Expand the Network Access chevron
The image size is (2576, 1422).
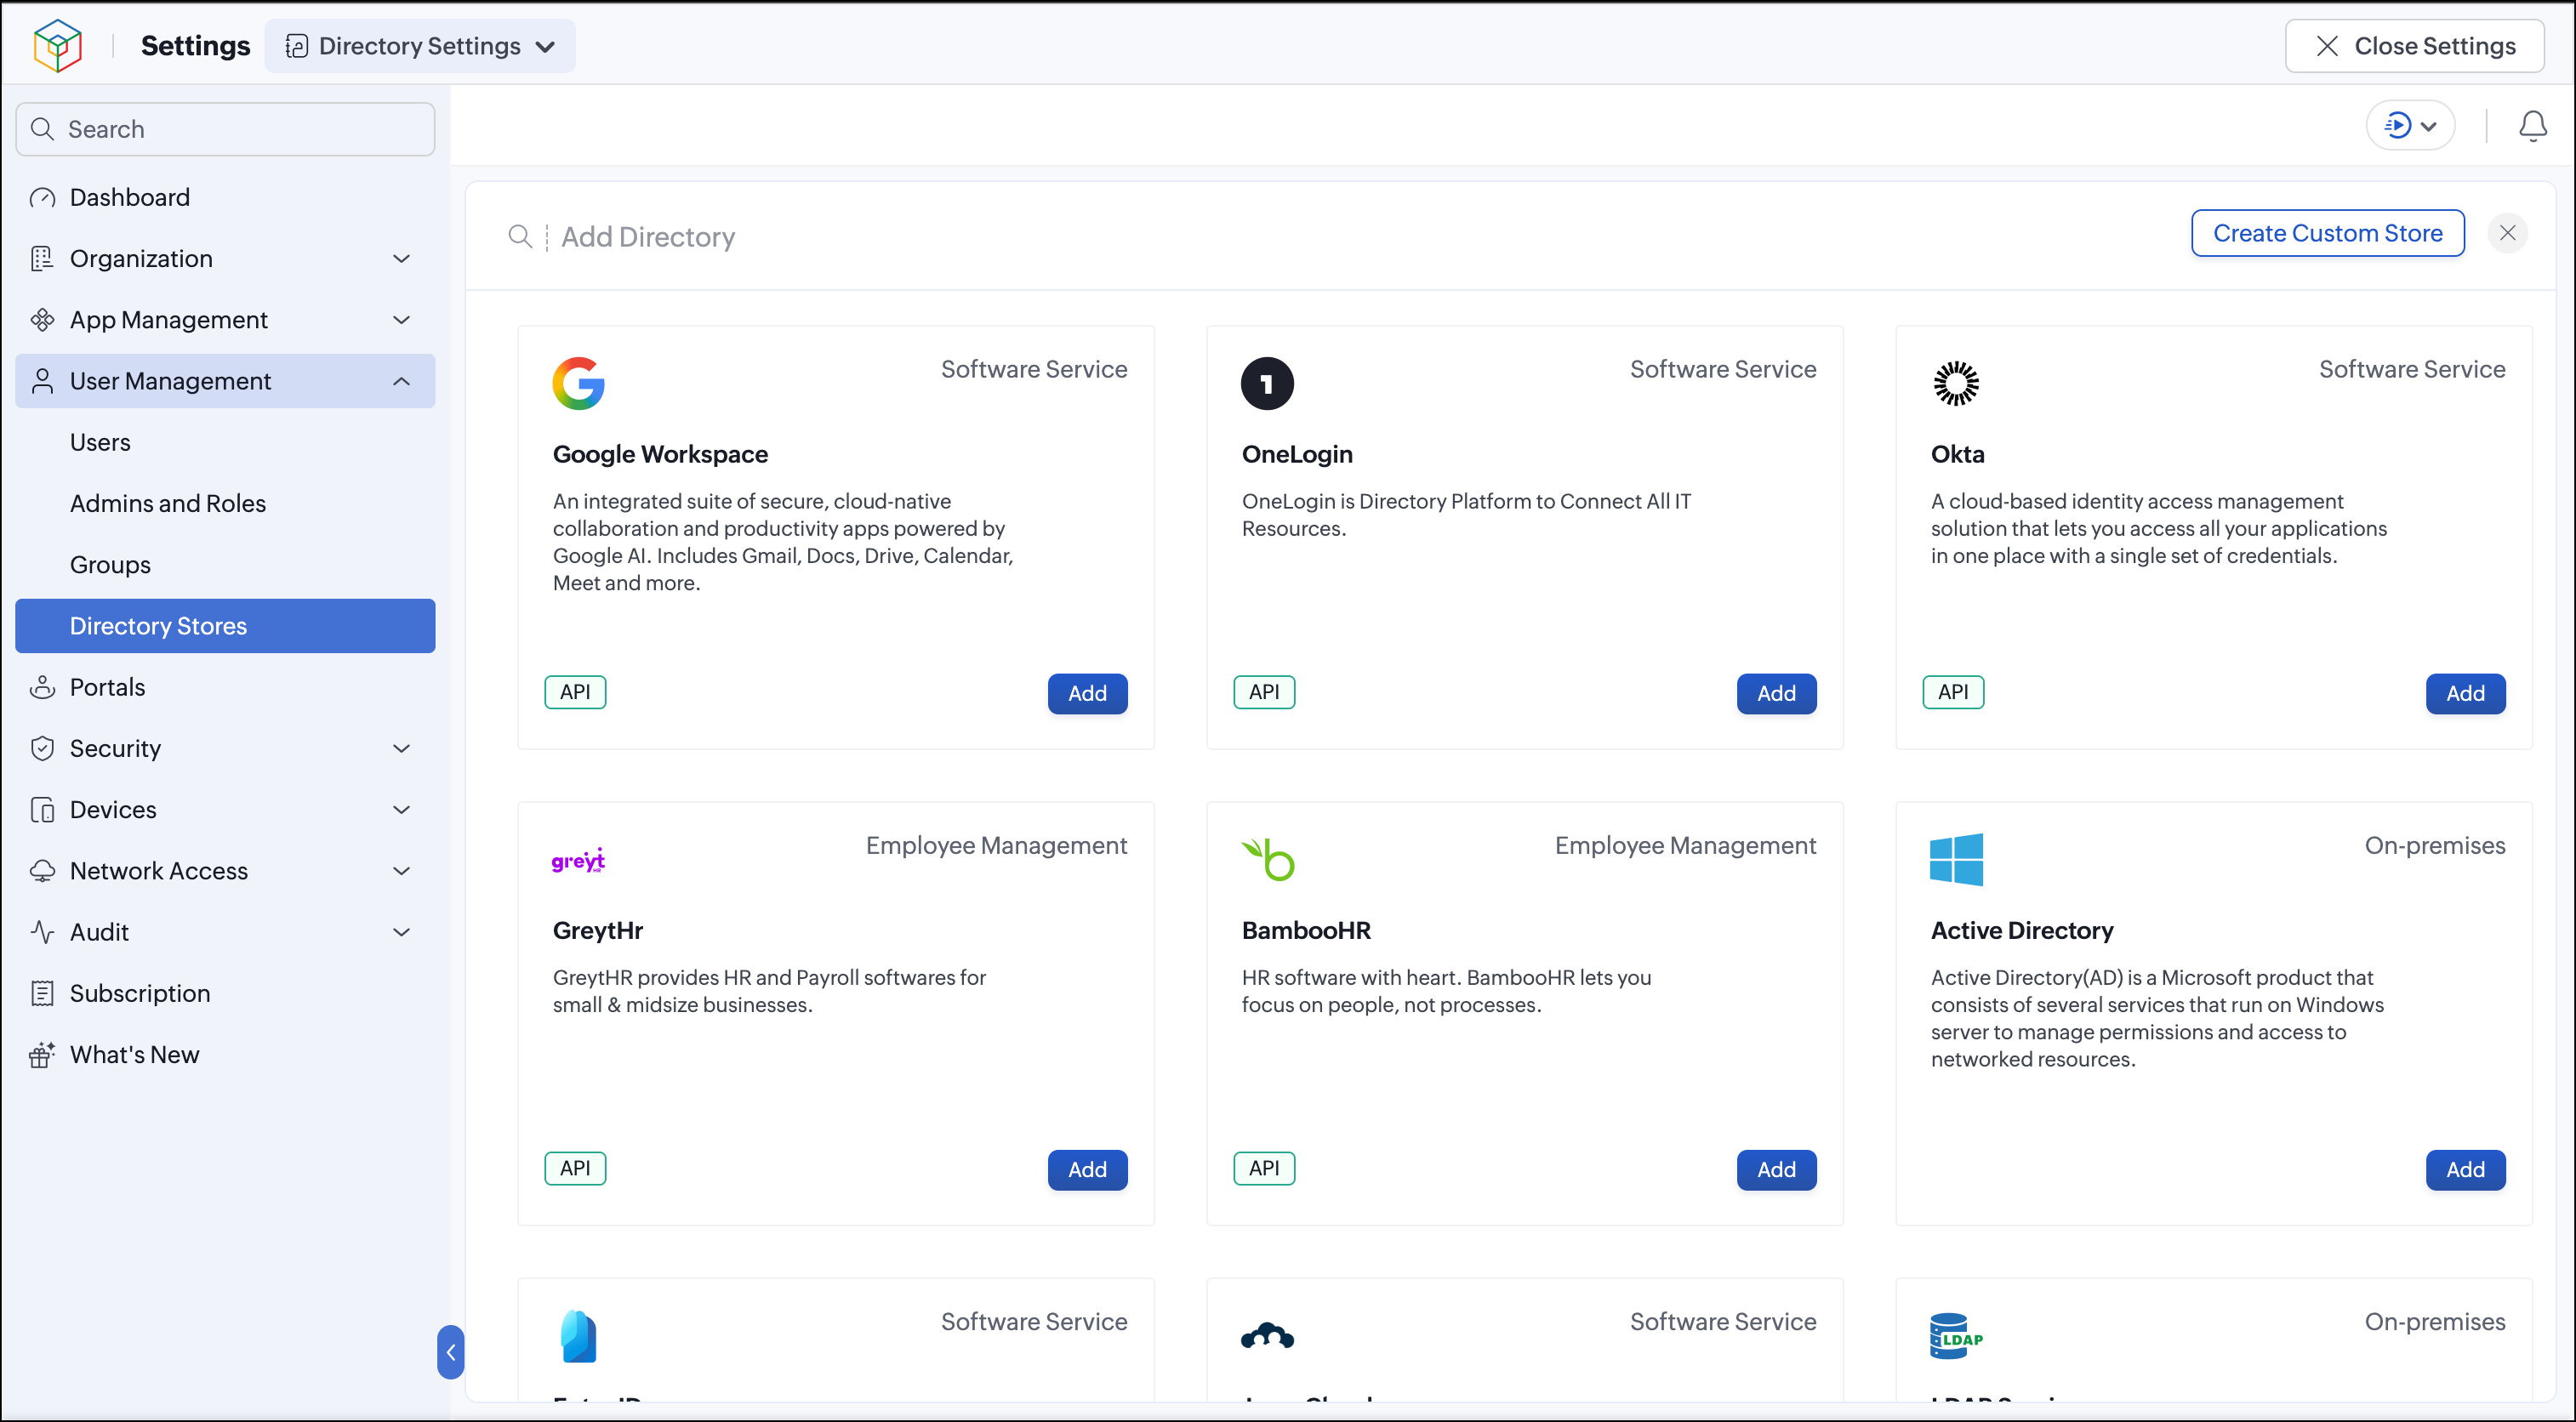pos(402,871)
